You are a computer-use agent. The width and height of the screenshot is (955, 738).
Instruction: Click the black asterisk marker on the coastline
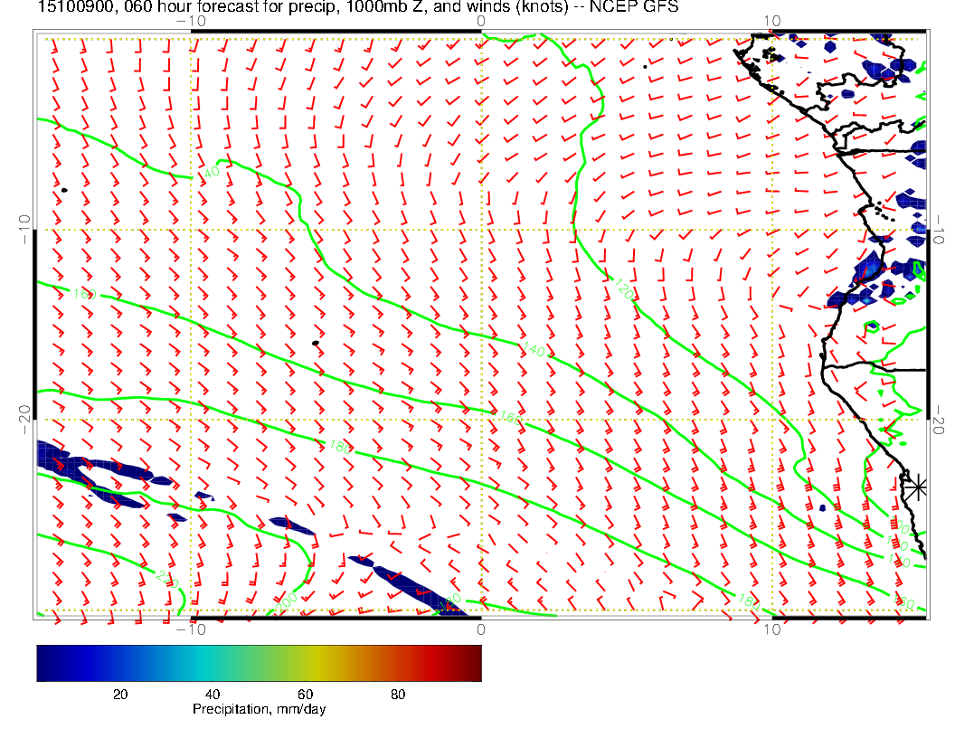917,487
